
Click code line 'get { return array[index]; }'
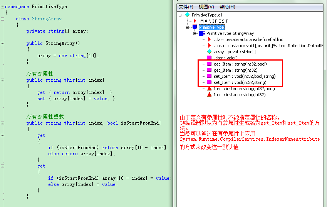pos(75,92)
